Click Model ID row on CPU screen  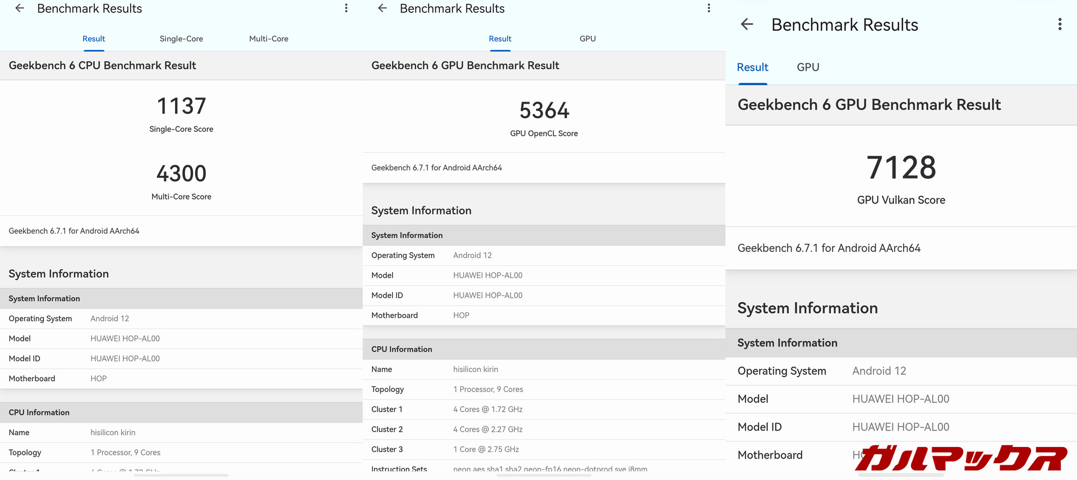[181, 359]
